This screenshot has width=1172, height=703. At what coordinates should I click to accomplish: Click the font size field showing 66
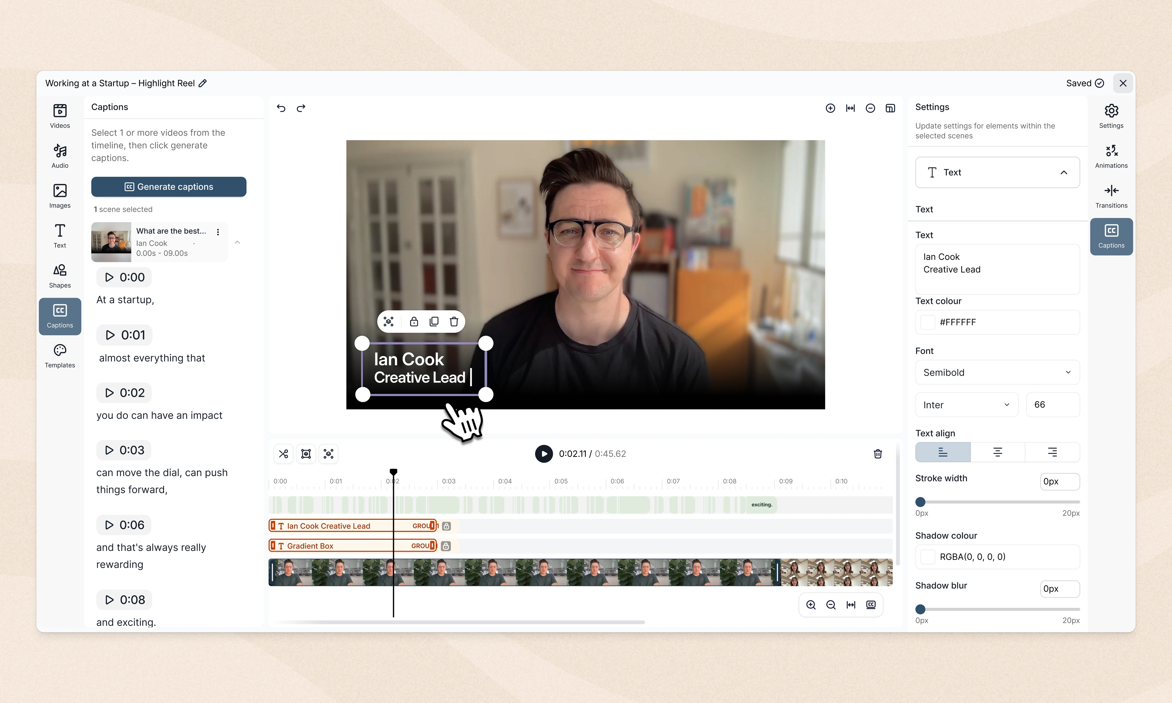pyautogui.click(x=1052, y=405)
